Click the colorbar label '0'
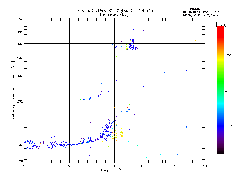Image resolution: width=241 pixels, height=181 pixels. click(x=226, y=91)
